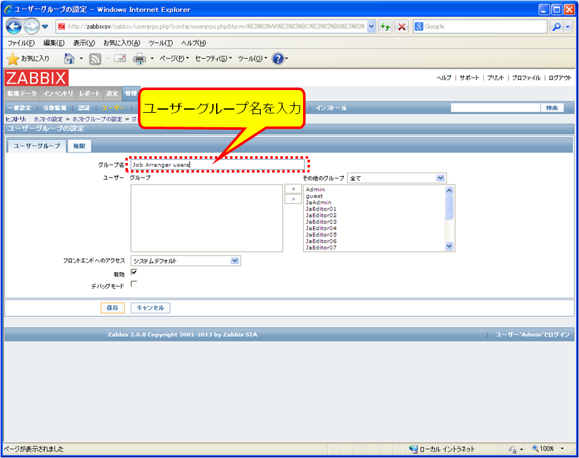Click the プリント link
Viewport: 579px width, 458px height.
click(496, 77)
